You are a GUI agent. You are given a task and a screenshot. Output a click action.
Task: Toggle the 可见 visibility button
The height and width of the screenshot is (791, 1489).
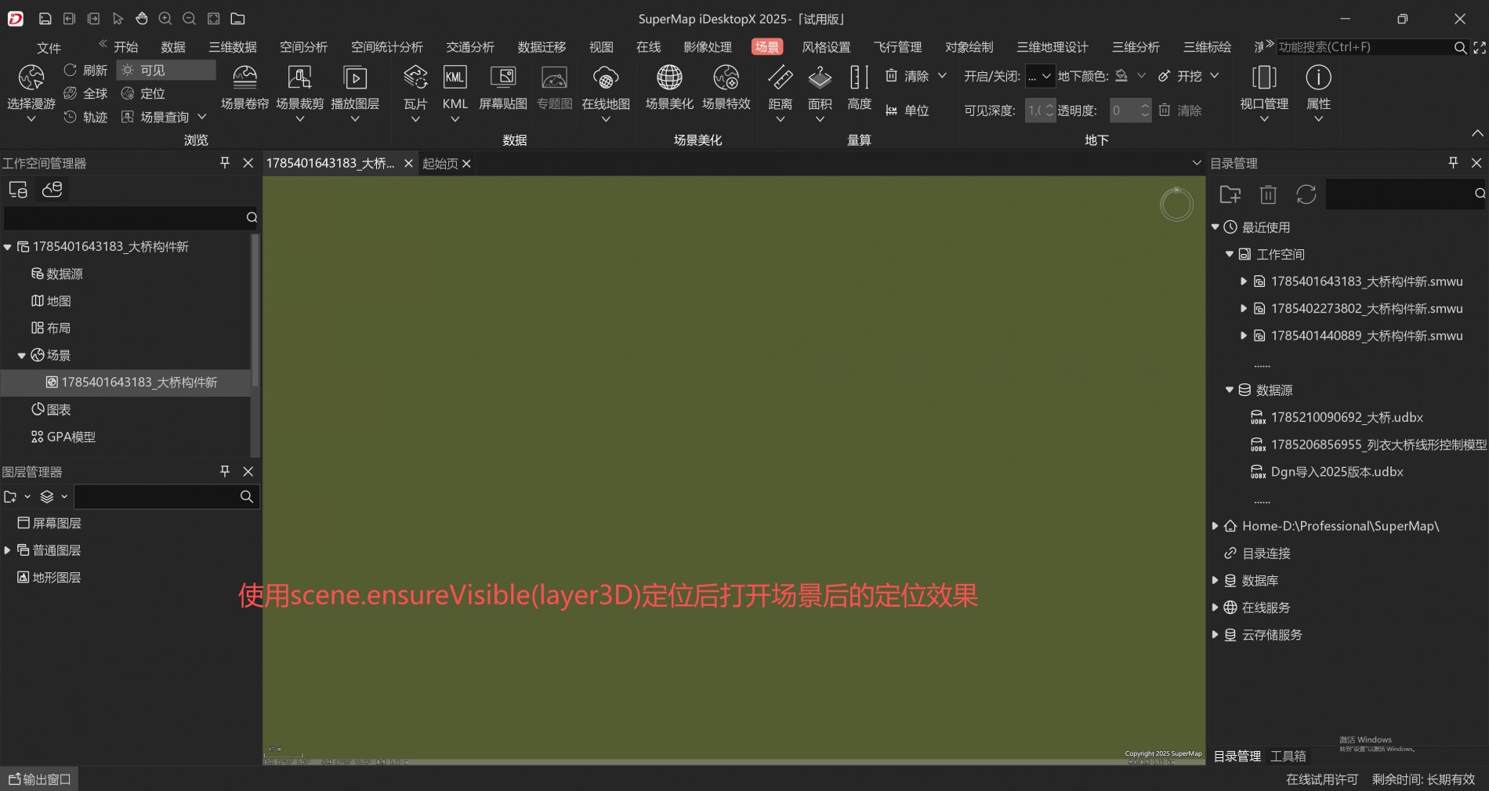click(166, 71)
